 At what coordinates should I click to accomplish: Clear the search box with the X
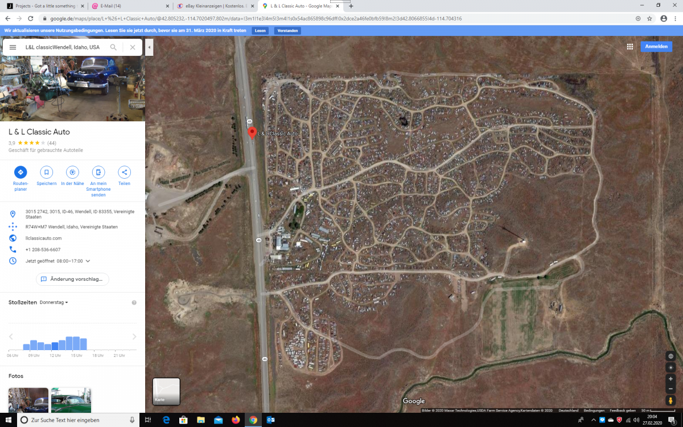tap(133, 47)
